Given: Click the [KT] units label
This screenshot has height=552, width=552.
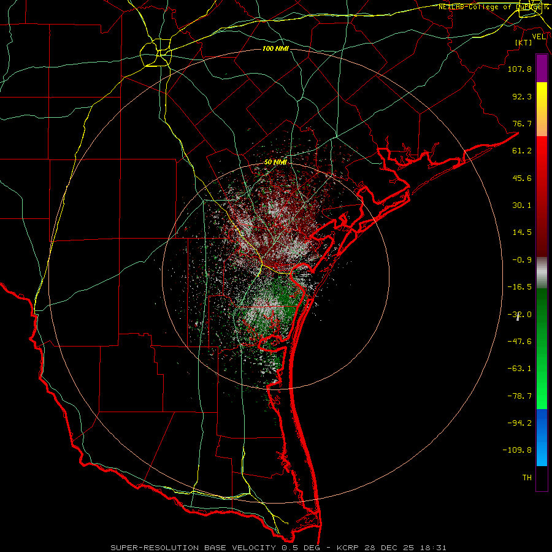Looking at the screenshot, I should [524, 42].
